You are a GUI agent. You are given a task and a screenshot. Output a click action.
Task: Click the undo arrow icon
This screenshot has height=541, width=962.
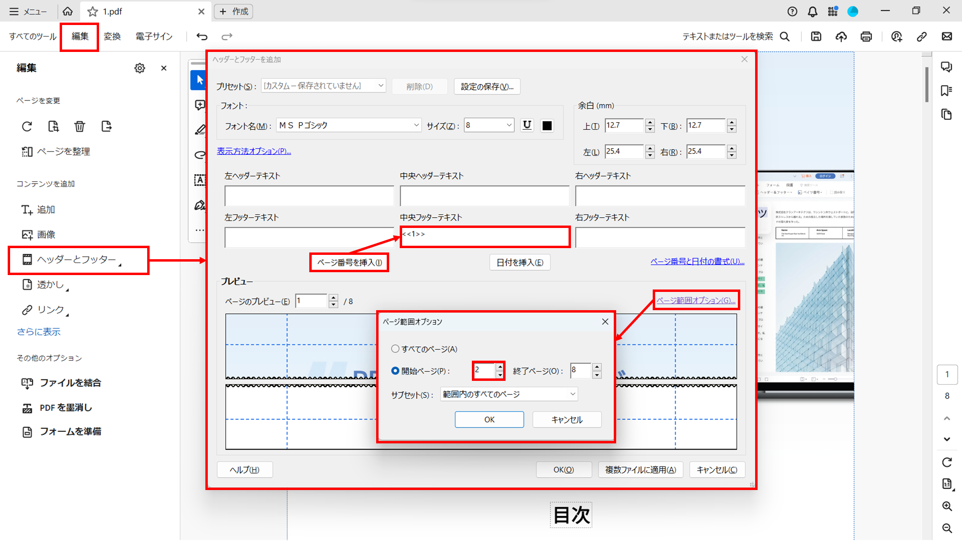(202, 37)
